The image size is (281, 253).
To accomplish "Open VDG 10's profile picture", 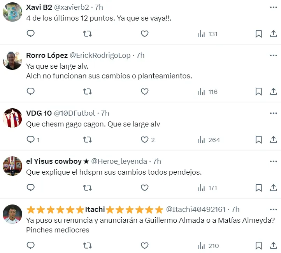I will [12, 118].
